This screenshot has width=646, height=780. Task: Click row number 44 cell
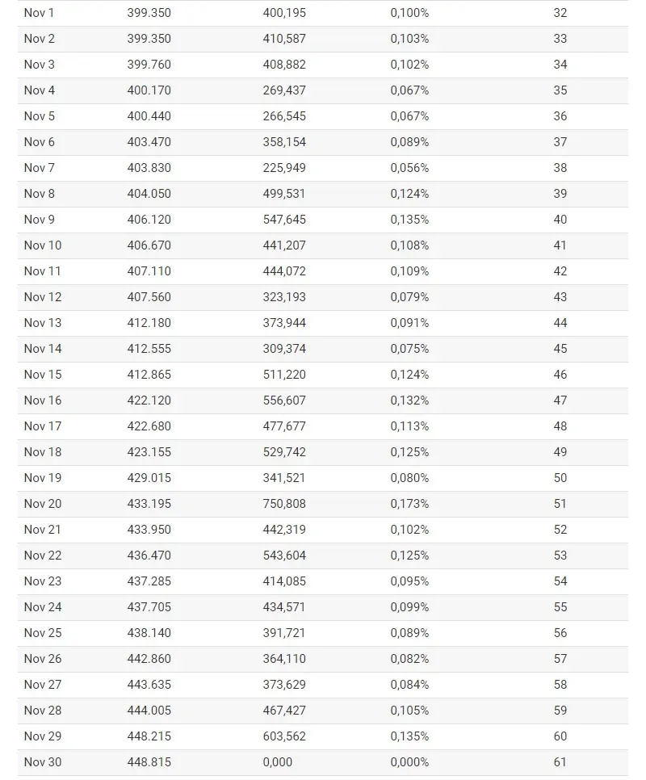point(560,323)
